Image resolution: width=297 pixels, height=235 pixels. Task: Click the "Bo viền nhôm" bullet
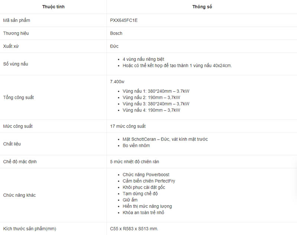(136, 146)
